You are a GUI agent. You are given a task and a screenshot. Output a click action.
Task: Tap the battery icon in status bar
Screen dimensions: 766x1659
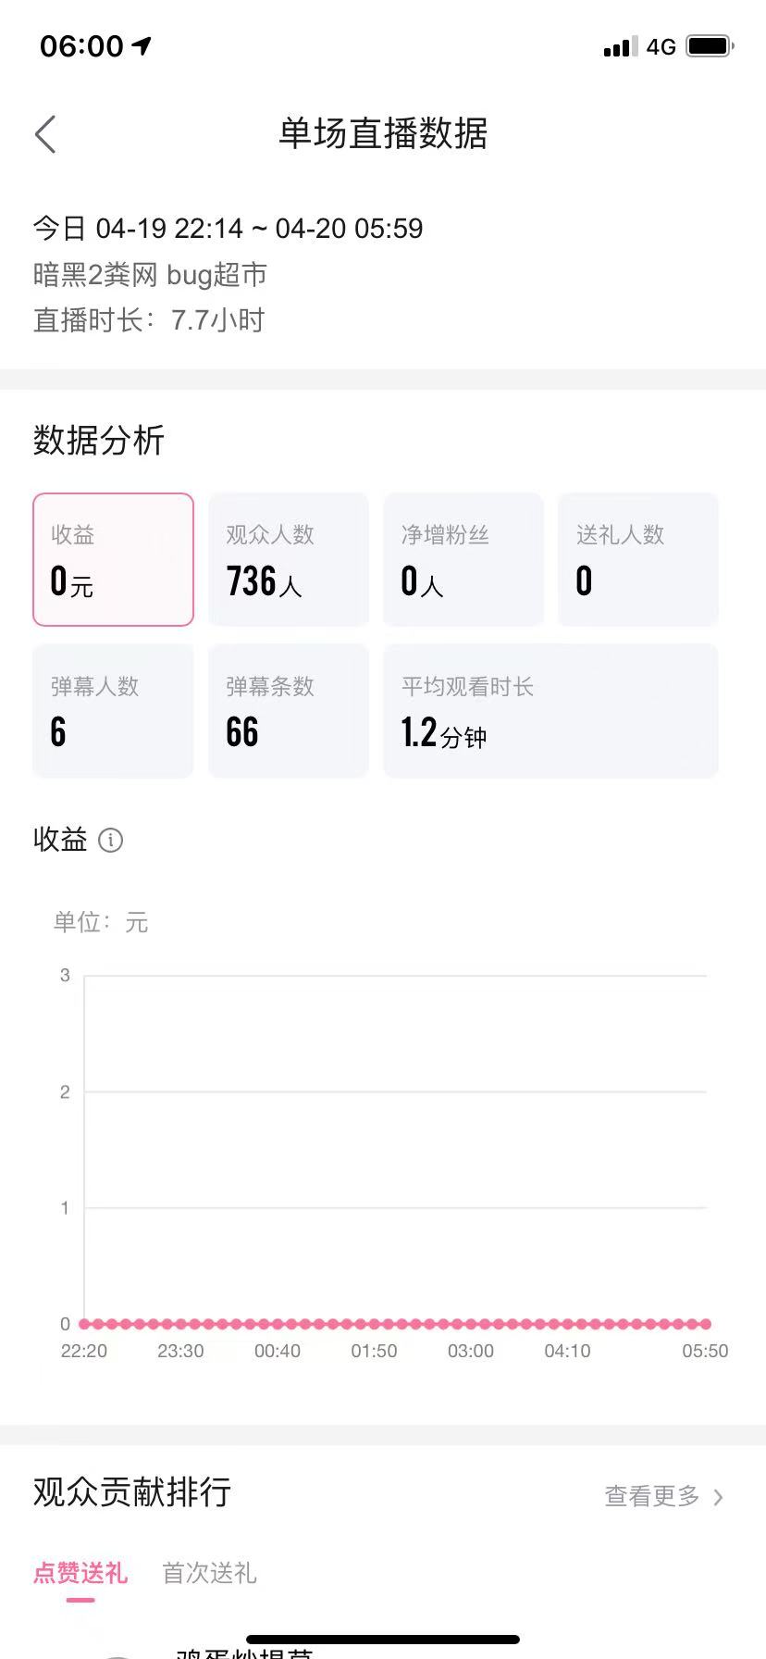coord(710,46)
